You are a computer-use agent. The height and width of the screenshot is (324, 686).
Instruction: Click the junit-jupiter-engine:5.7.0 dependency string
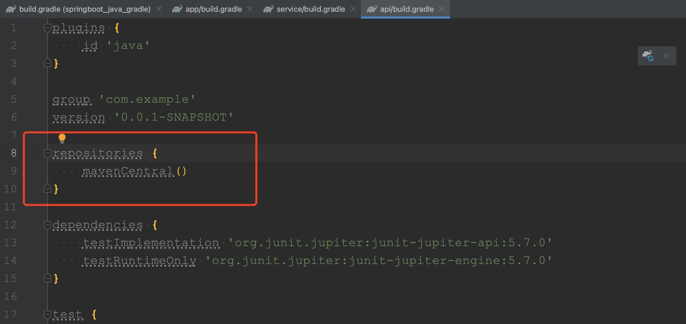coord(379,261)
